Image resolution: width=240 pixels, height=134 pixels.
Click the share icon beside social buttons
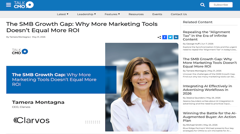(159, 37)
